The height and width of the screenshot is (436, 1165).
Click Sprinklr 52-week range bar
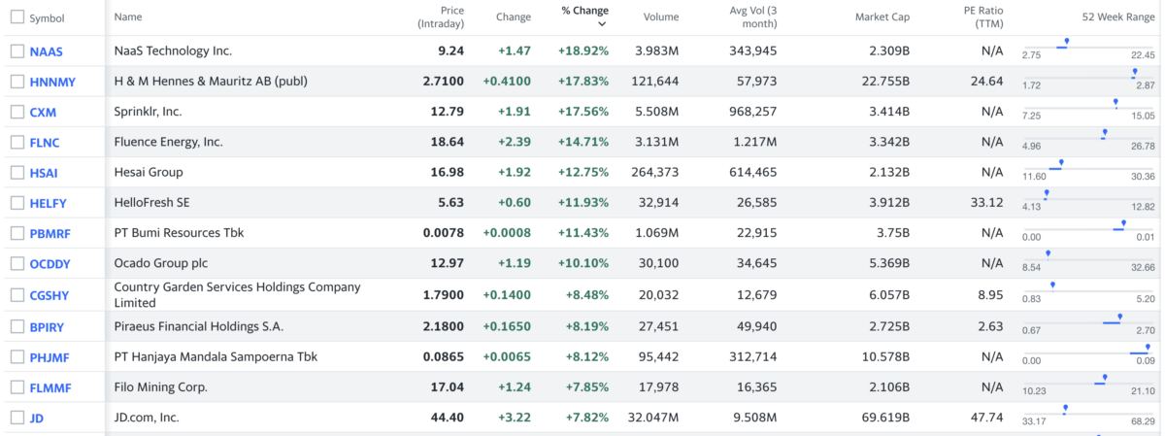[x=1088, y=107]
